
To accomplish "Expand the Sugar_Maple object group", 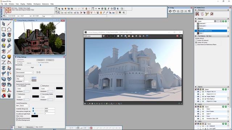I will pos(205,96).
